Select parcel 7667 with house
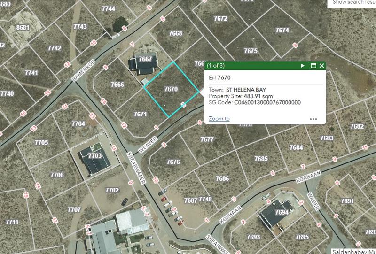This screenshot has width=376, height=254. [145, 59]
